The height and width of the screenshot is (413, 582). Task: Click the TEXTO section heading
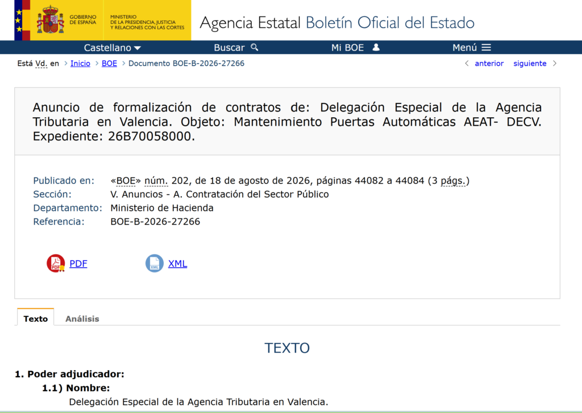(x=287, y=348)
